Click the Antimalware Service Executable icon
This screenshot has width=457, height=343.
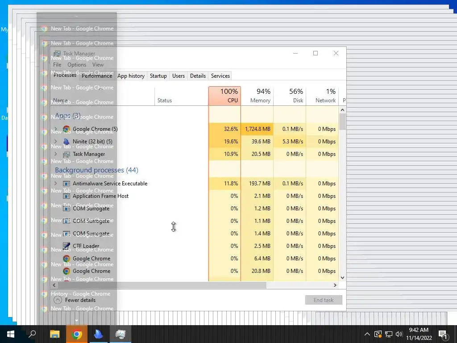pyautogui.click(x=66, y=184)
